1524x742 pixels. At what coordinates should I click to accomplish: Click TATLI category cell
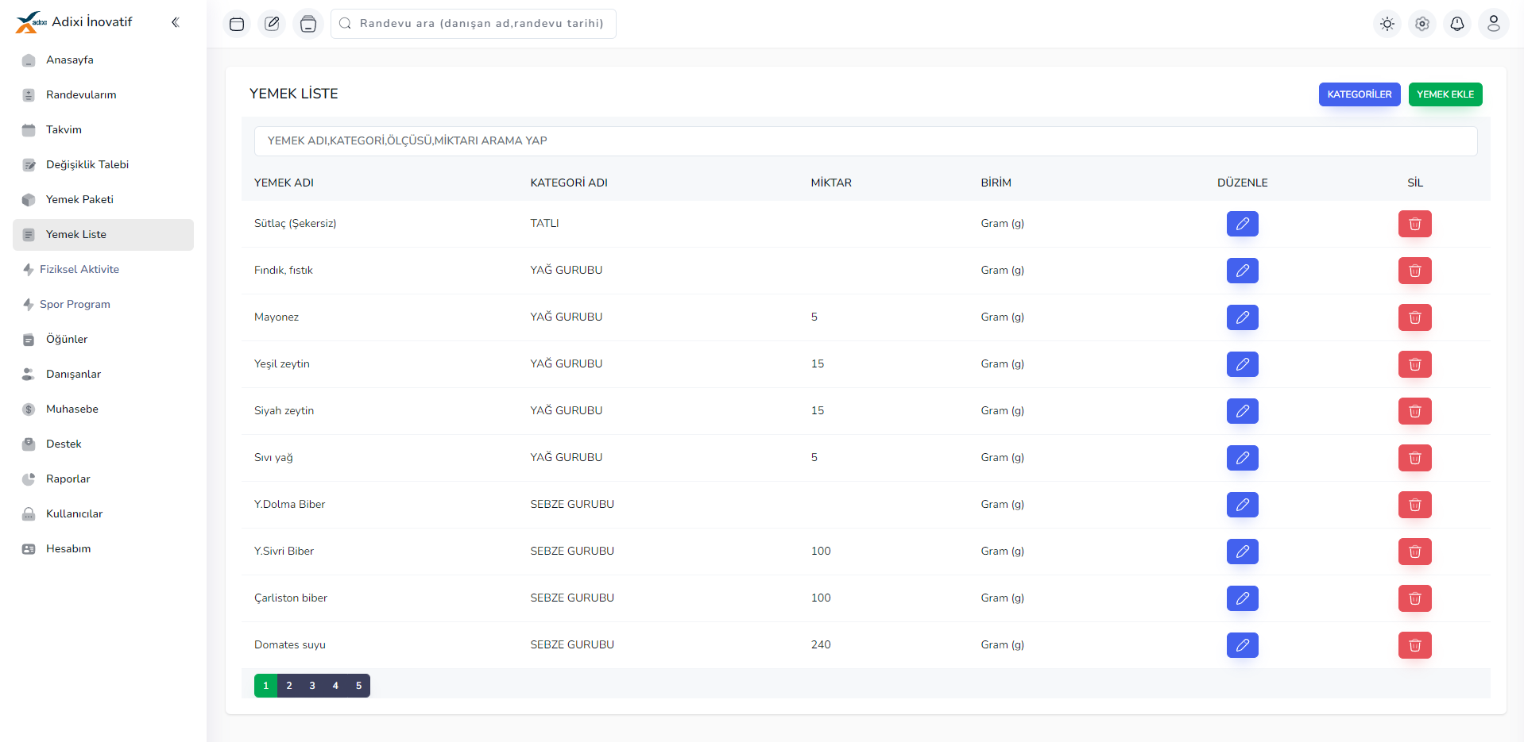(545, 224)
